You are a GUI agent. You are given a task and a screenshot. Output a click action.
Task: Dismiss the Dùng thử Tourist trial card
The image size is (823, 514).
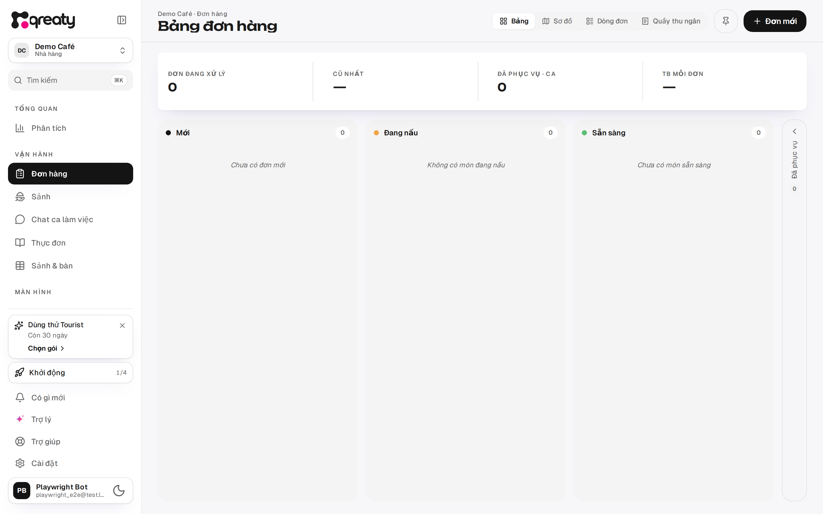tap(122, 325)
